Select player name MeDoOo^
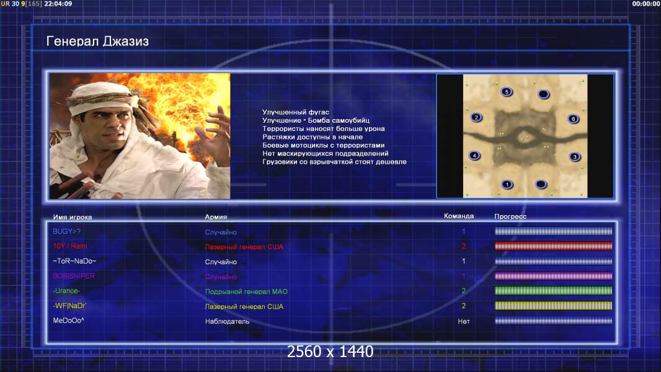 [68, 321]
